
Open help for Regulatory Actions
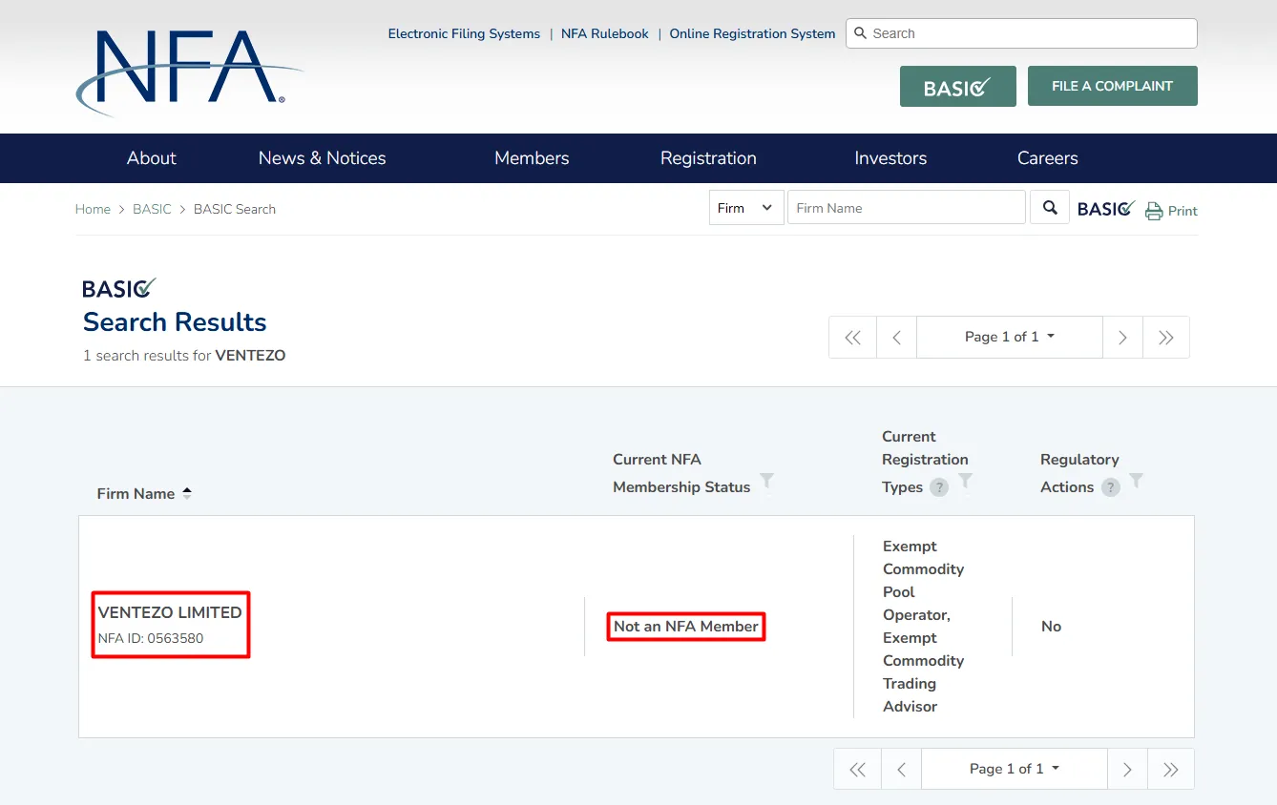point(1110,487)
